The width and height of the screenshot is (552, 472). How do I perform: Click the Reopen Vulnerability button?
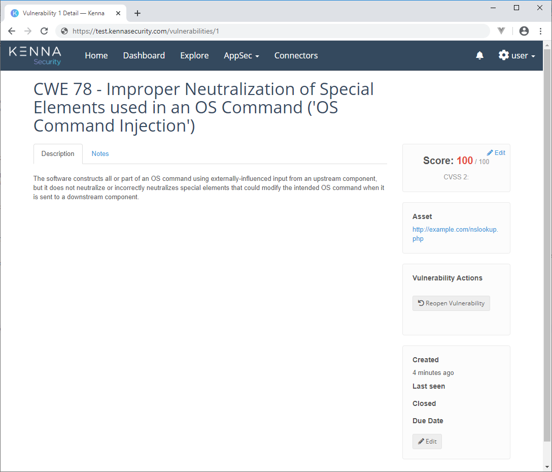click(x=451, y=303)
